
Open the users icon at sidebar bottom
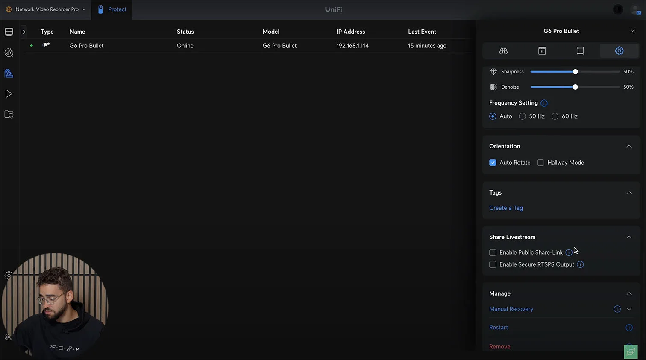(x=8, y=337)
